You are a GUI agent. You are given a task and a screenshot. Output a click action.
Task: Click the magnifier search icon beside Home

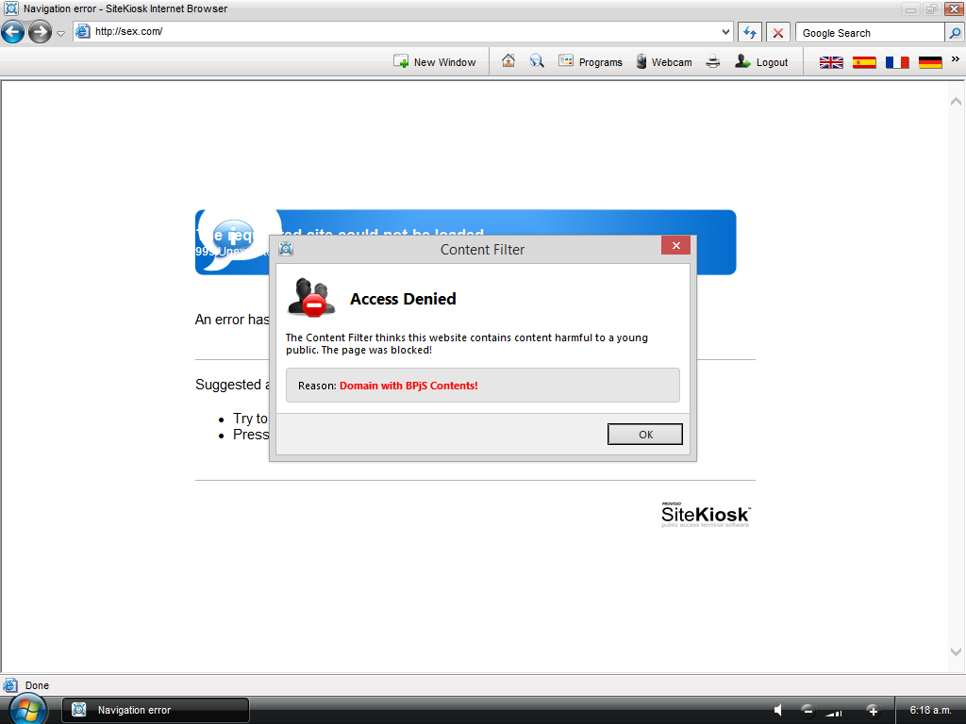[537, 61]
